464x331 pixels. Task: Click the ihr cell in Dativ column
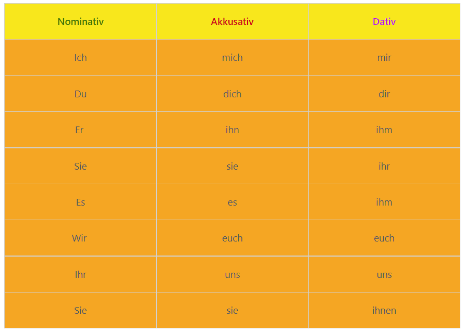(384, 166)
